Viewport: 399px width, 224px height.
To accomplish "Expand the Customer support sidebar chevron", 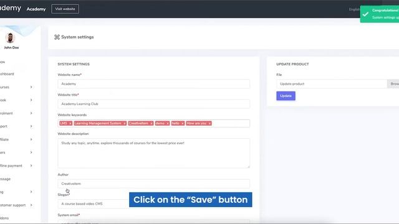I will [31, 205].
